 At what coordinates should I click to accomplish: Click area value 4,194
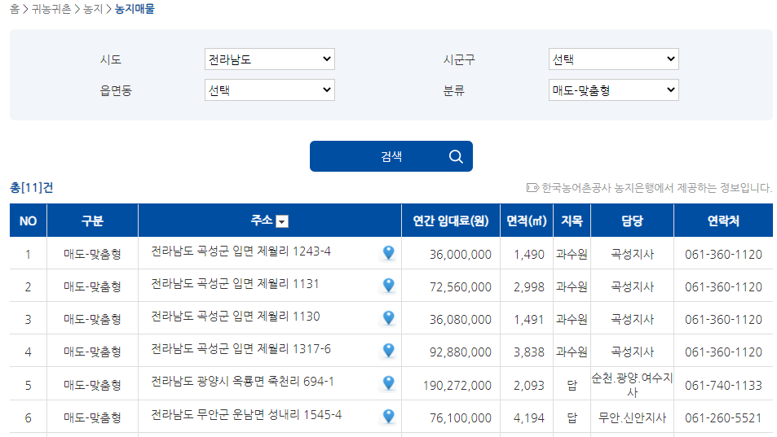click(529, 418)
